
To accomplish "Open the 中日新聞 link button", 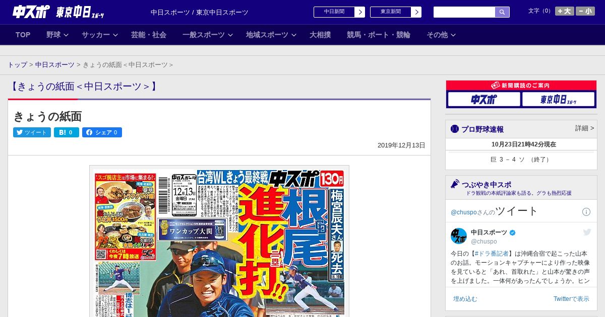I will point(334,12).
